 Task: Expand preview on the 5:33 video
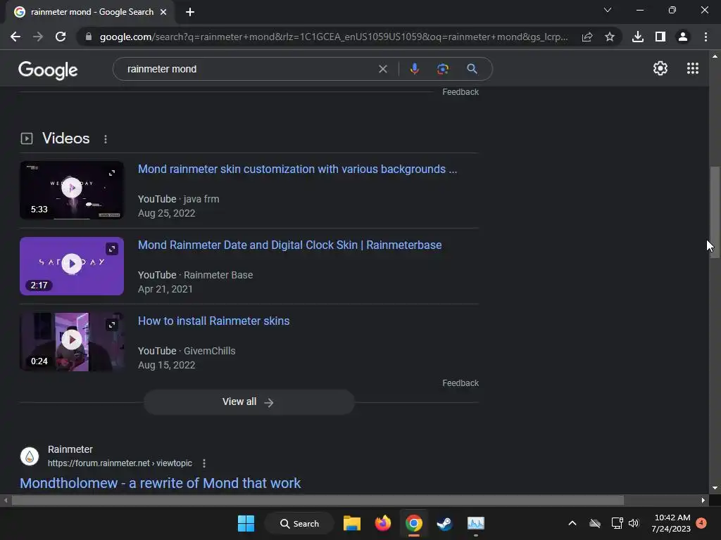point(112,173)
